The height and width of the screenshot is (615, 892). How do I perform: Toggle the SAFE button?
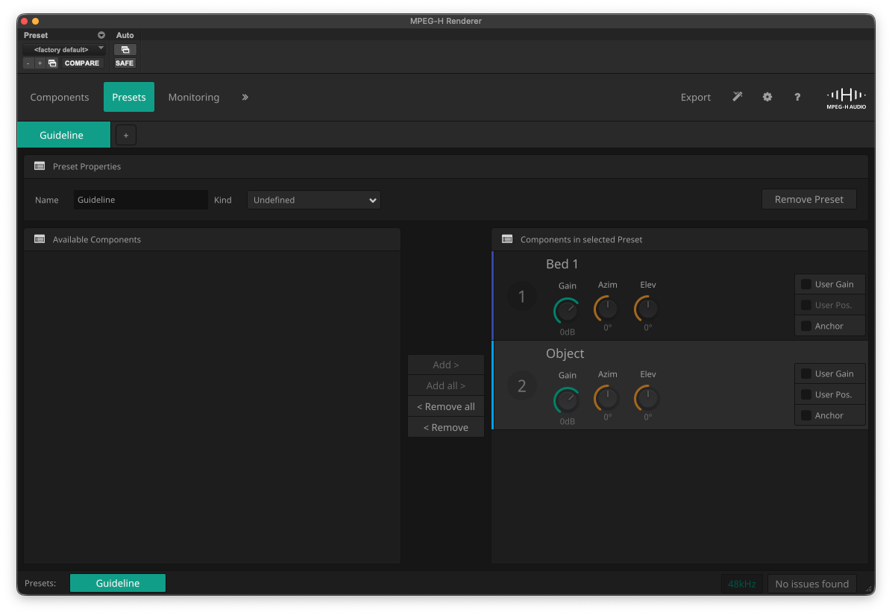pos(125,63)
